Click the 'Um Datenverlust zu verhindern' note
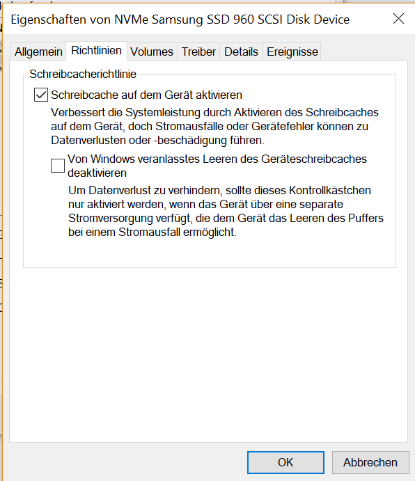Image resolution: width=415 pixels, height=481 pixels. point(226,212)
